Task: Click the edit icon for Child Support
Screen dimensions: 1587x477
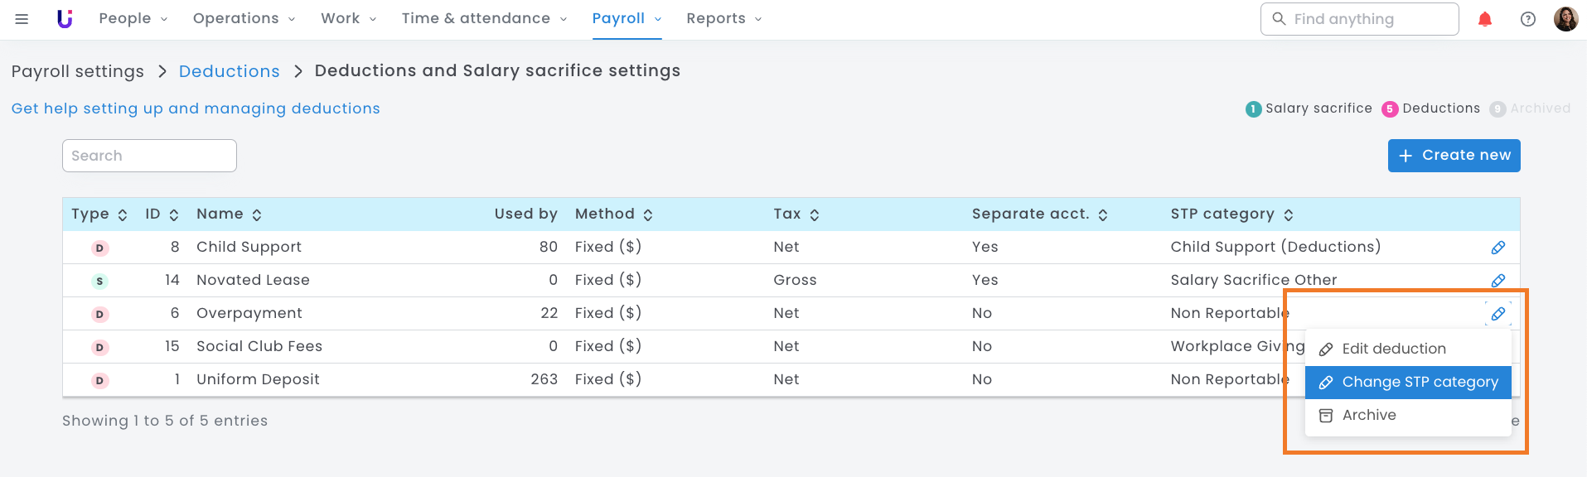Action: [x=1497, y=248]
